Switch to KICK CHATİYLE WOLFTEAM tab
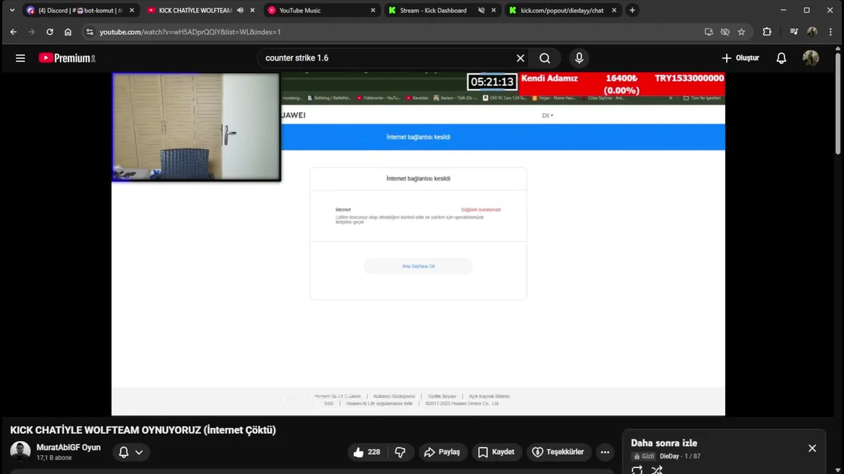 pos(195,11)
